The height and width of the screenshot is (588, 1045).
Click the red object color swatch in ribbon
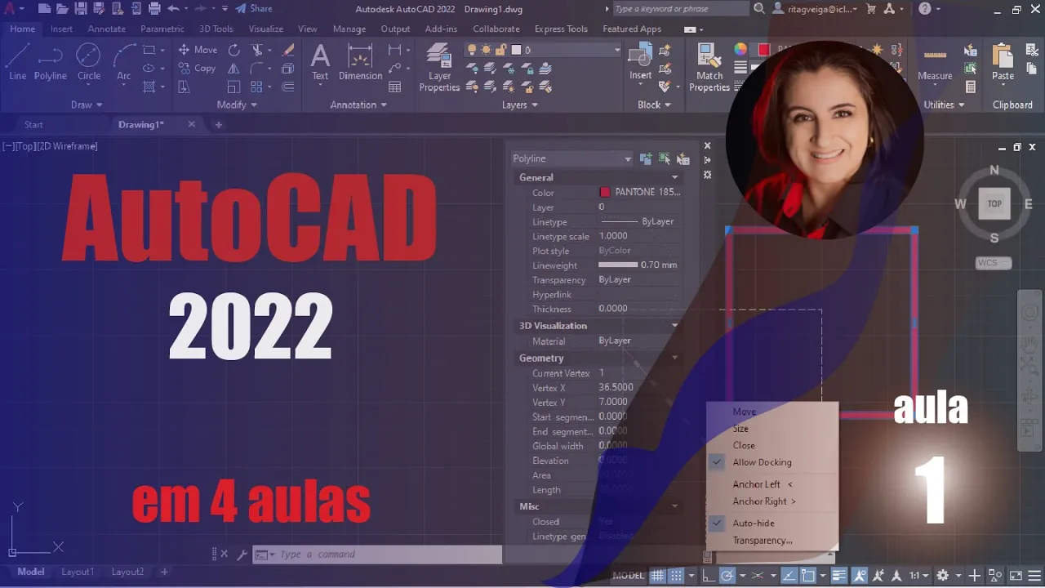763,50
